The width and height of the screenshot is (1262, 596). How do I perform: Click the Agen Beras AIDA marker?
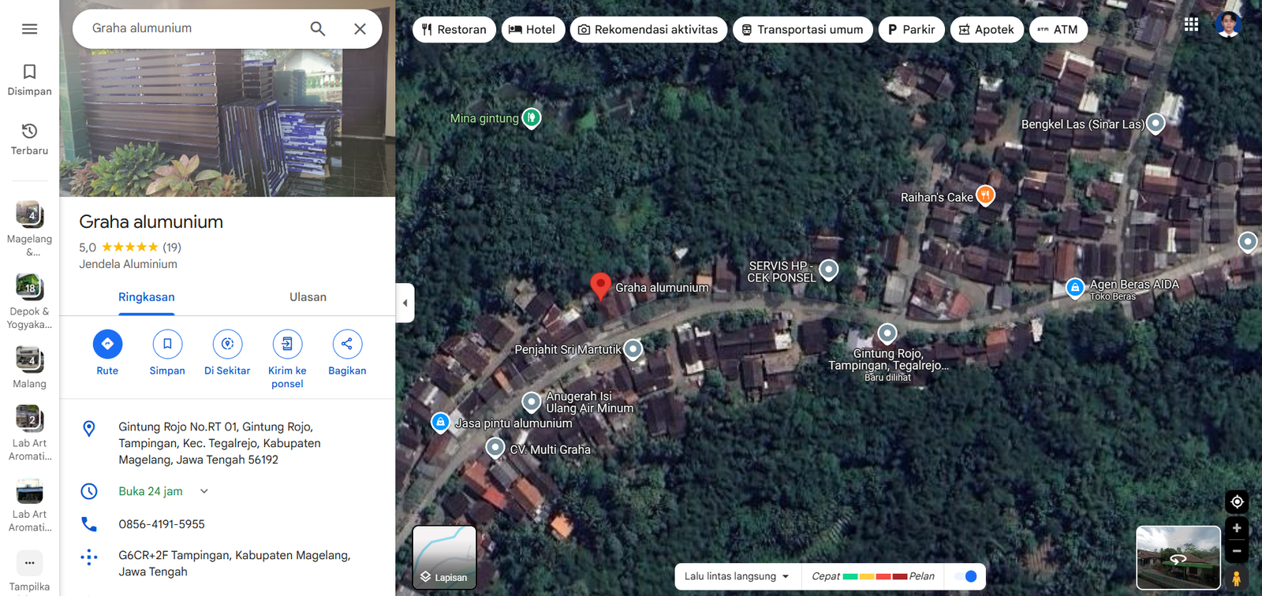point(1075,289)
